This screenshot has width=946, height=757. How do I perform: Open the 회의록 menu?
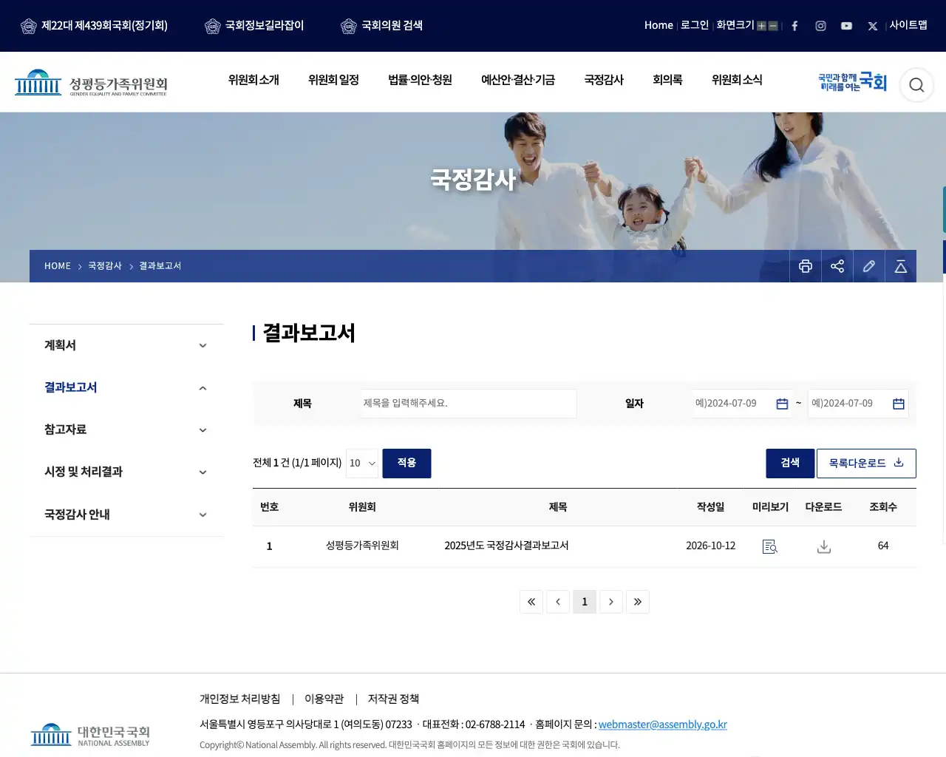click(667, 80)
